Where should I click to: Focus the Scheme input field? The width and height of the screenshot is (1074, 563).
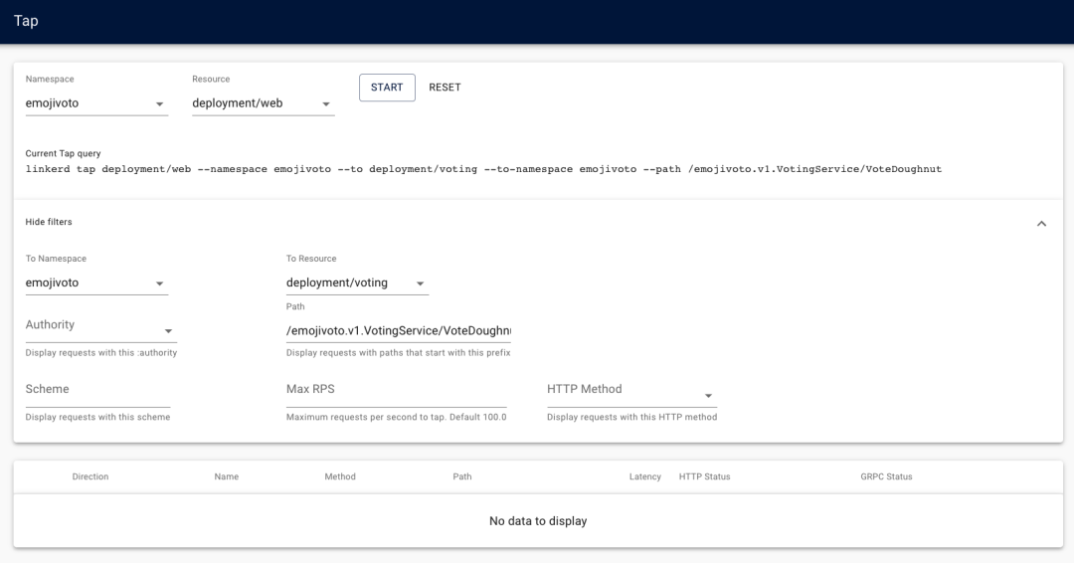pyautogui.click(x=97, y=392)
